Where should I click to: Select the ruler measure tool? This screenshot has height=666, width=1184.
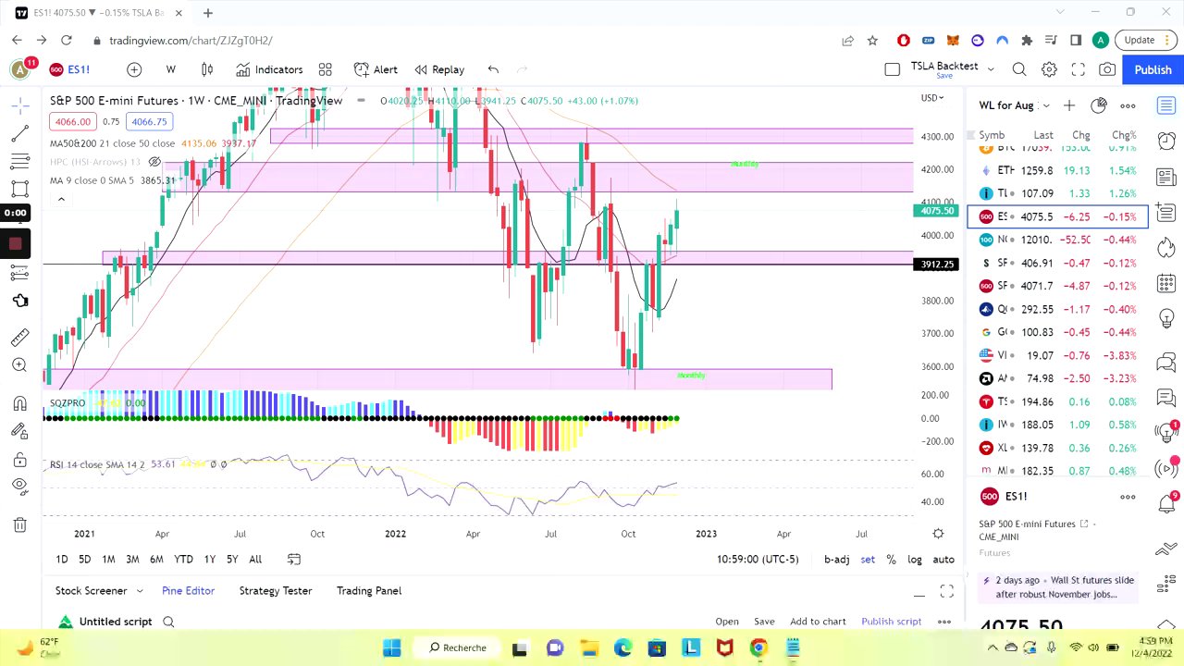click(19, 338)
